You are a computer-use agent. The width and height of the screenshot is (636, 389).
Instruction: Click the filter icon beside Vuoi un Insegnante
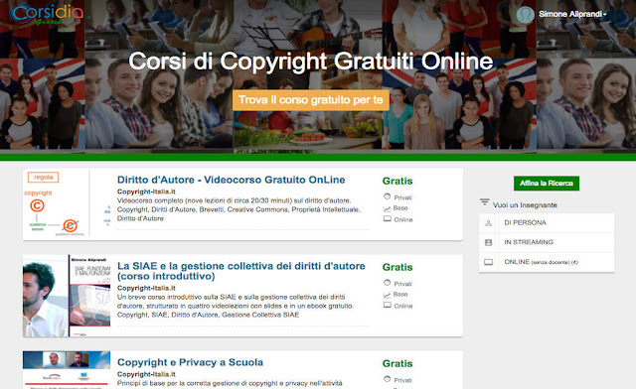point(484,201)
